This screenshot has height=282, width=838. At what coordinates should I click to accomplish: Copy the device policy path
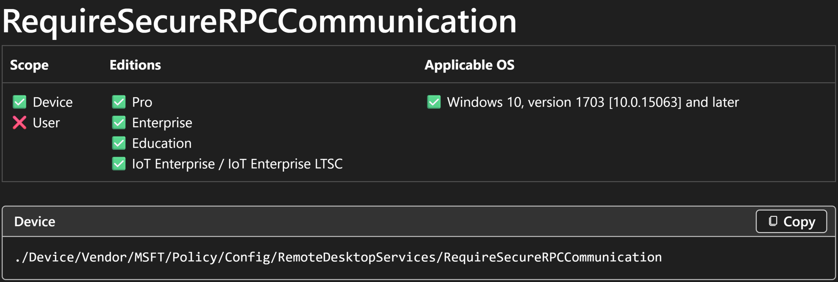[791, 222]
